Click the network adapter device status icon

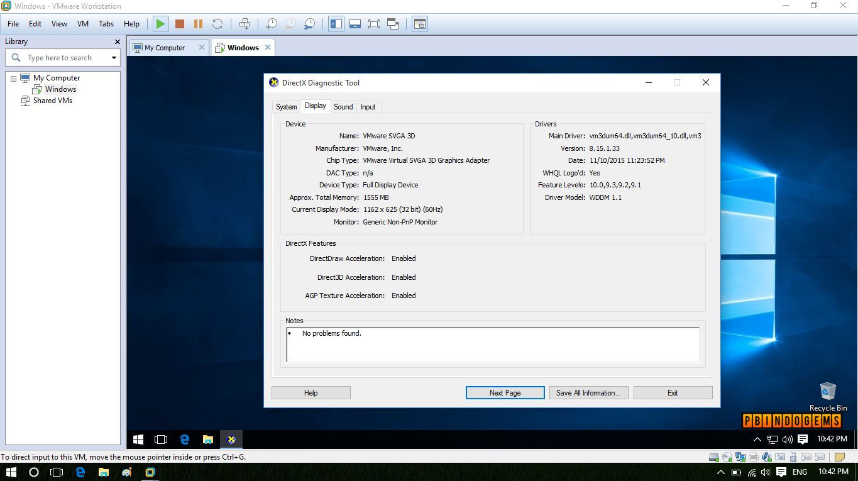tap(740, 457)
